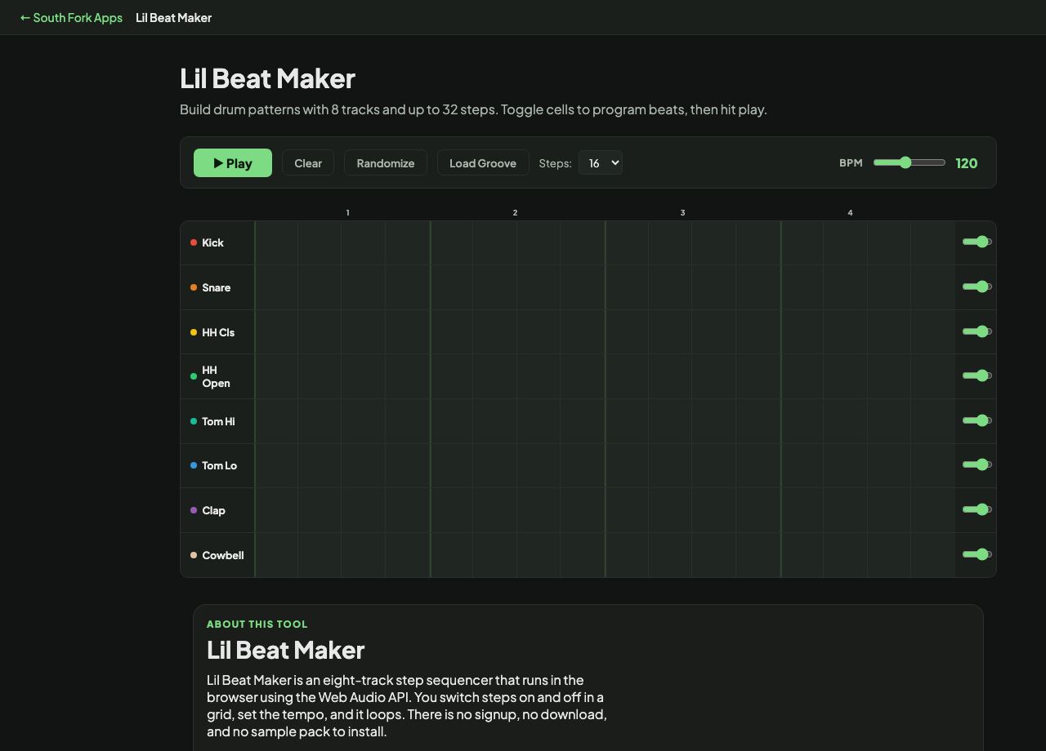Viewport: 1046px width, 751px height.
Task: Adjust the Kick track volume slider
Action: (x=977, y=242)
